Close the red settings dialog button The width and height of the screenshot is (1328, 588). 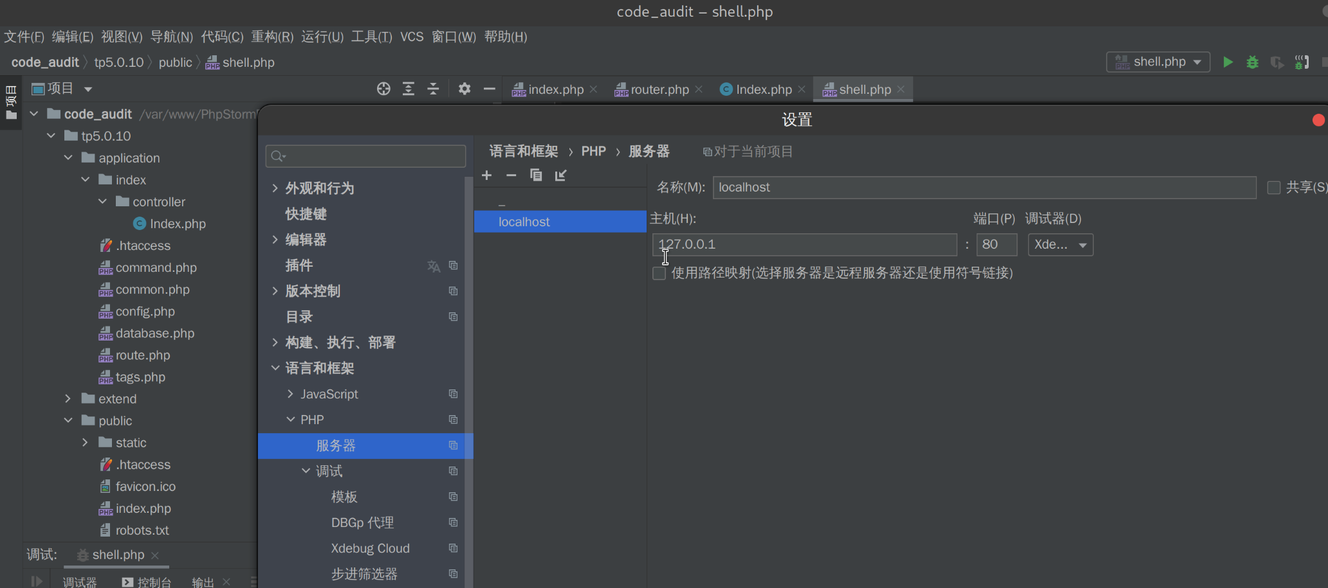click(x=1318, y=120)
